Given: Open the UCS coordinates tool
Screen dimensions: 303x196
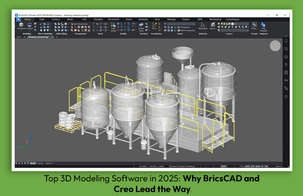Looking at the screenshot, I should coord(154,26).
